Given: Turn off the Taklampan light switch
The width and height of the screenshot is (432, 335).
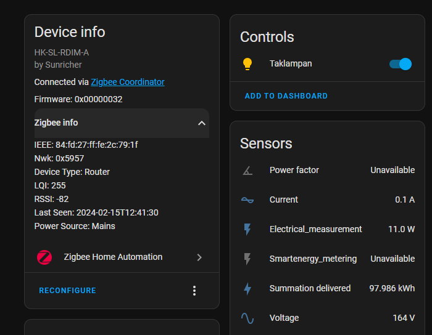Looking at the screenshot, I should [x=400, y=64].
